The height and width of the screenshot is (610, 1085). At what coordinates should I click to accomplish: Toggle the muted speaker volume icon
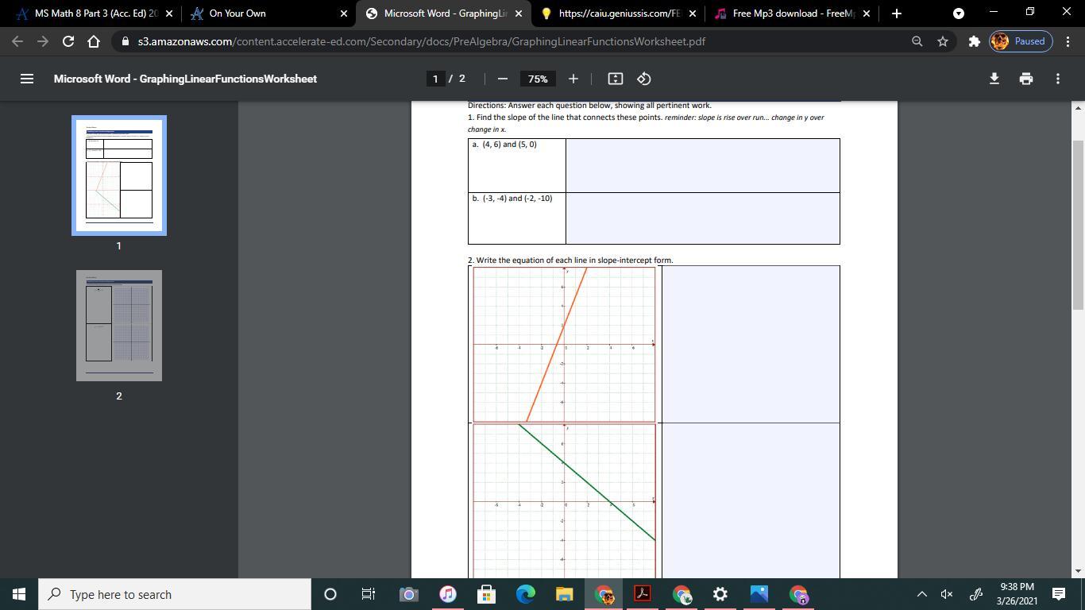(x=947, y=594)
